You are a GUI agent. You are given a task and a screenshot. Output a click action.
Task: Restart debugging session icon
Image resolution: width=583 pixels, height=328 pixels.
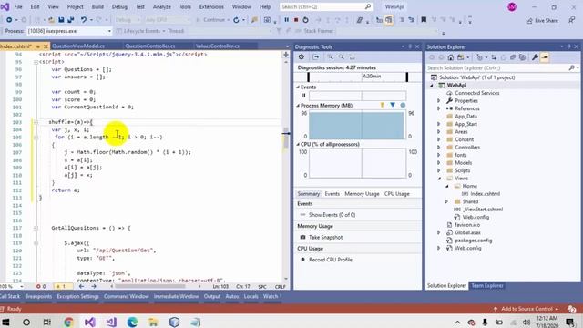click(x=305, y=20)
